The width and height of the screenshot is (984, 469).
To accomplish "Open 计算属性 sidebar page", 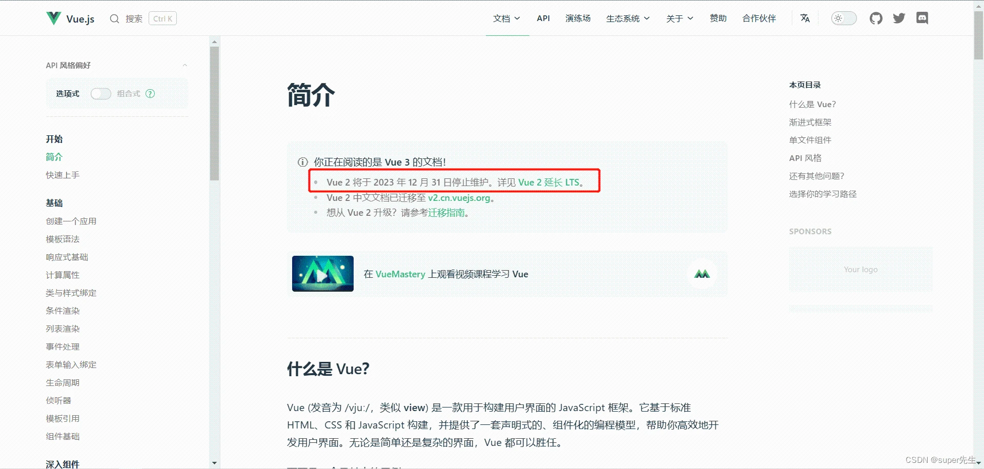I will 63,275.
